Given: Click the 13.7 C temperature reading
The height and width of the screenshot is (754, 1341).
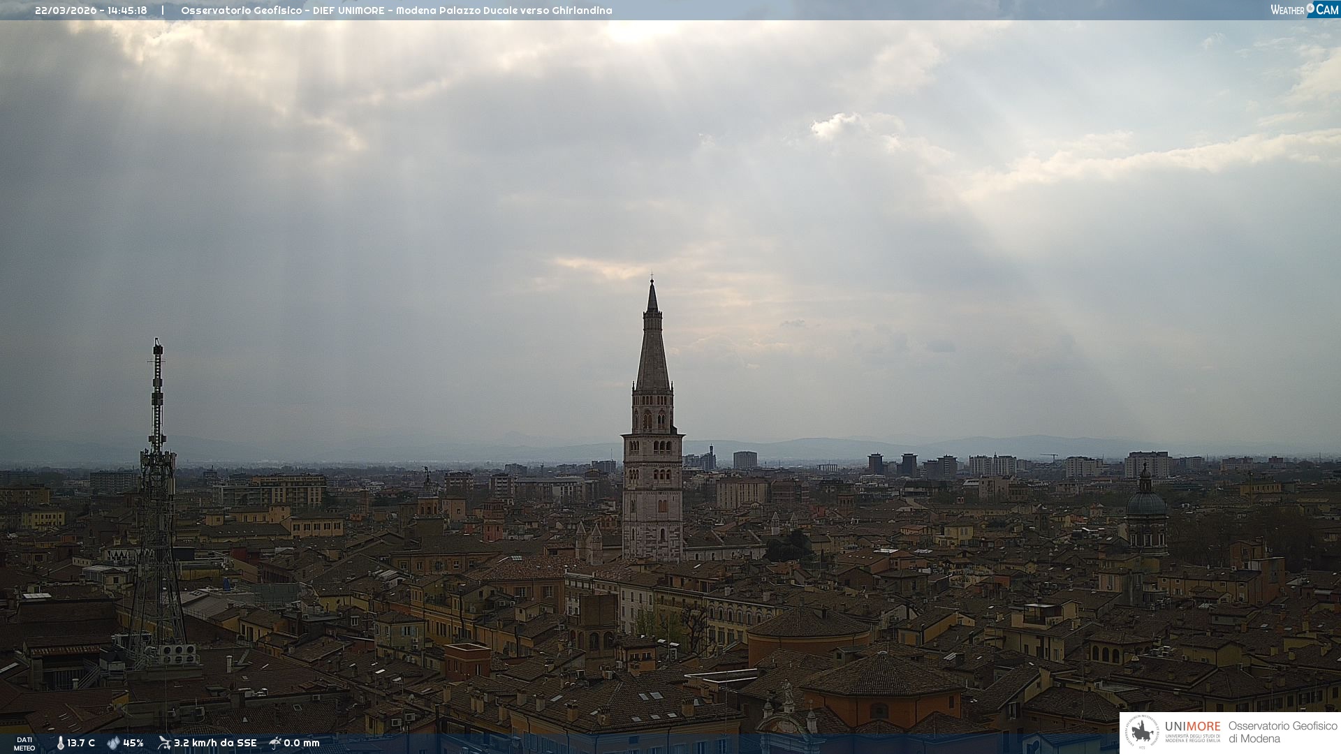Looking at the screenshot, I should tap(81, 743).
